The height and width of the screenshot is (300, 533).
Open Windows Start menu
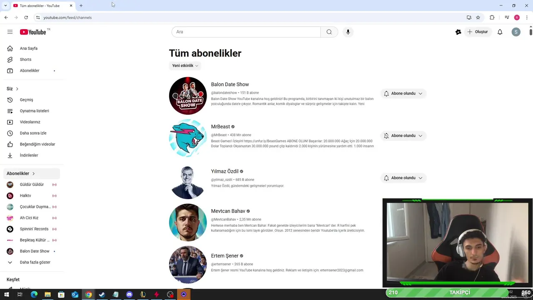click(6, 295)
